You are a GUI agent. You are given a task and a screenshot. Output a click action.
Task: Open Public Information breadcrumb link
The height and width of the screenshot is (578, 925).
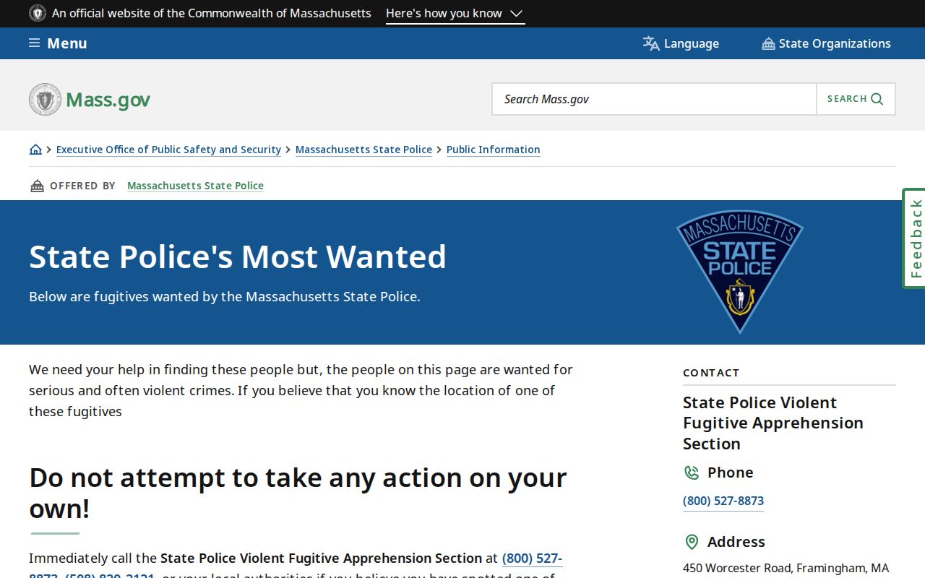494,150
